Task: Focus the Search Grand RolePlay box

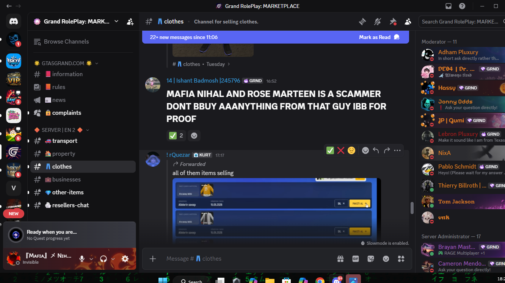Action: point(462,22)
